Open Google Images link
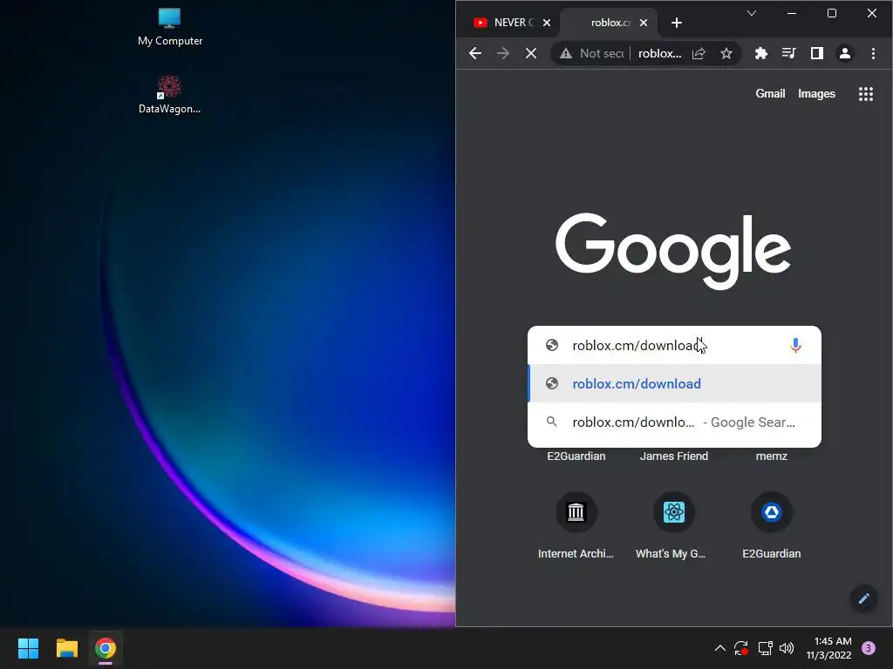The height and width of the screenshot is (669, 893). click(816, 94)
